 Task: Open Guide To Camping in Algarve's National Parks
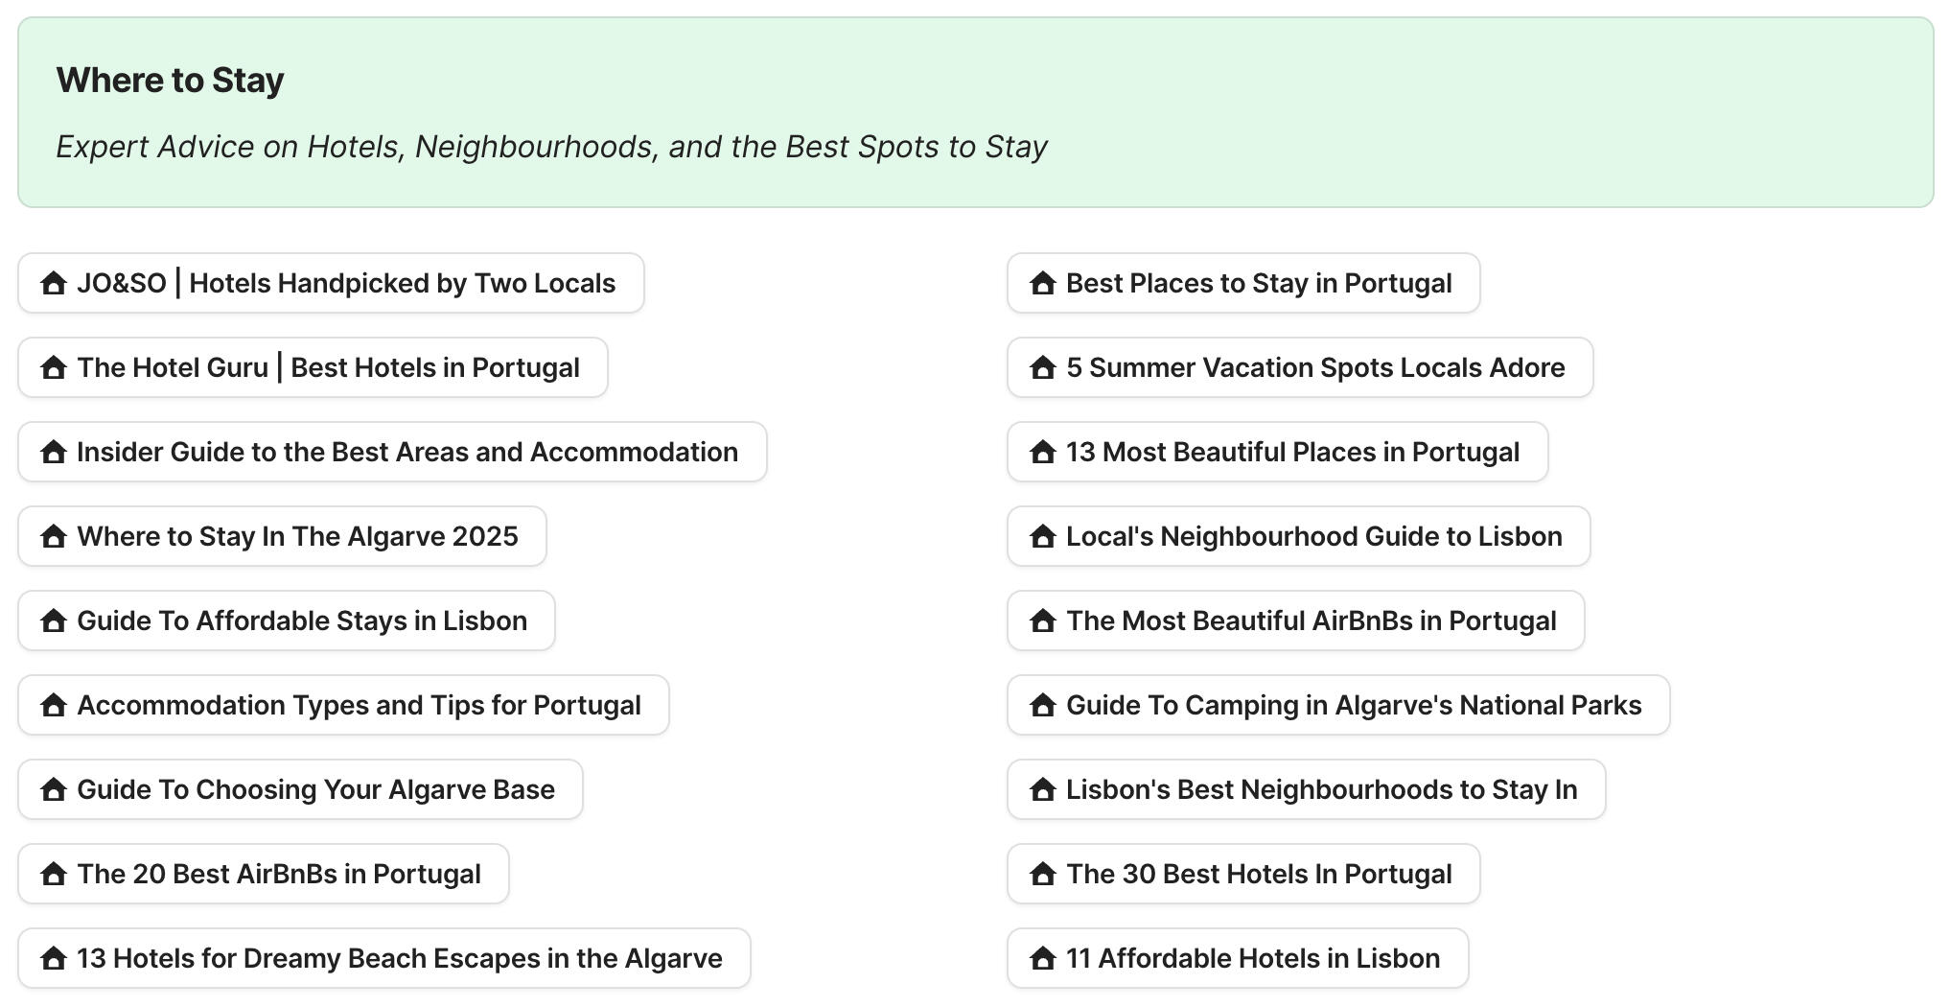[x=1338, y=705]
